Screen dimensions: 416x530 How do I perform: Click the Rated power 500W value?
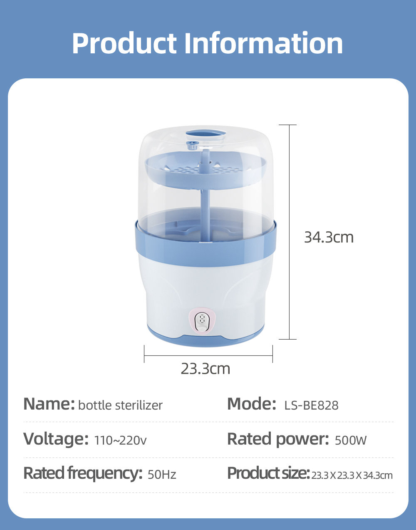click(x=351, y=440)
